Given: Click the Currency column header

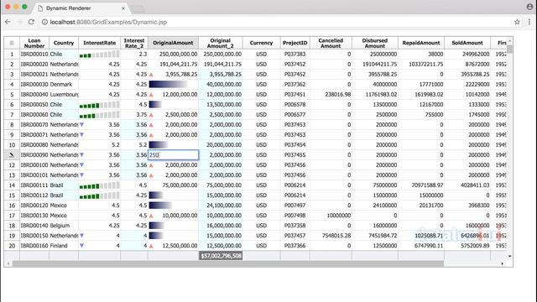Looking at the screenshot, I should pyautogui.click(x=261, y=43).
